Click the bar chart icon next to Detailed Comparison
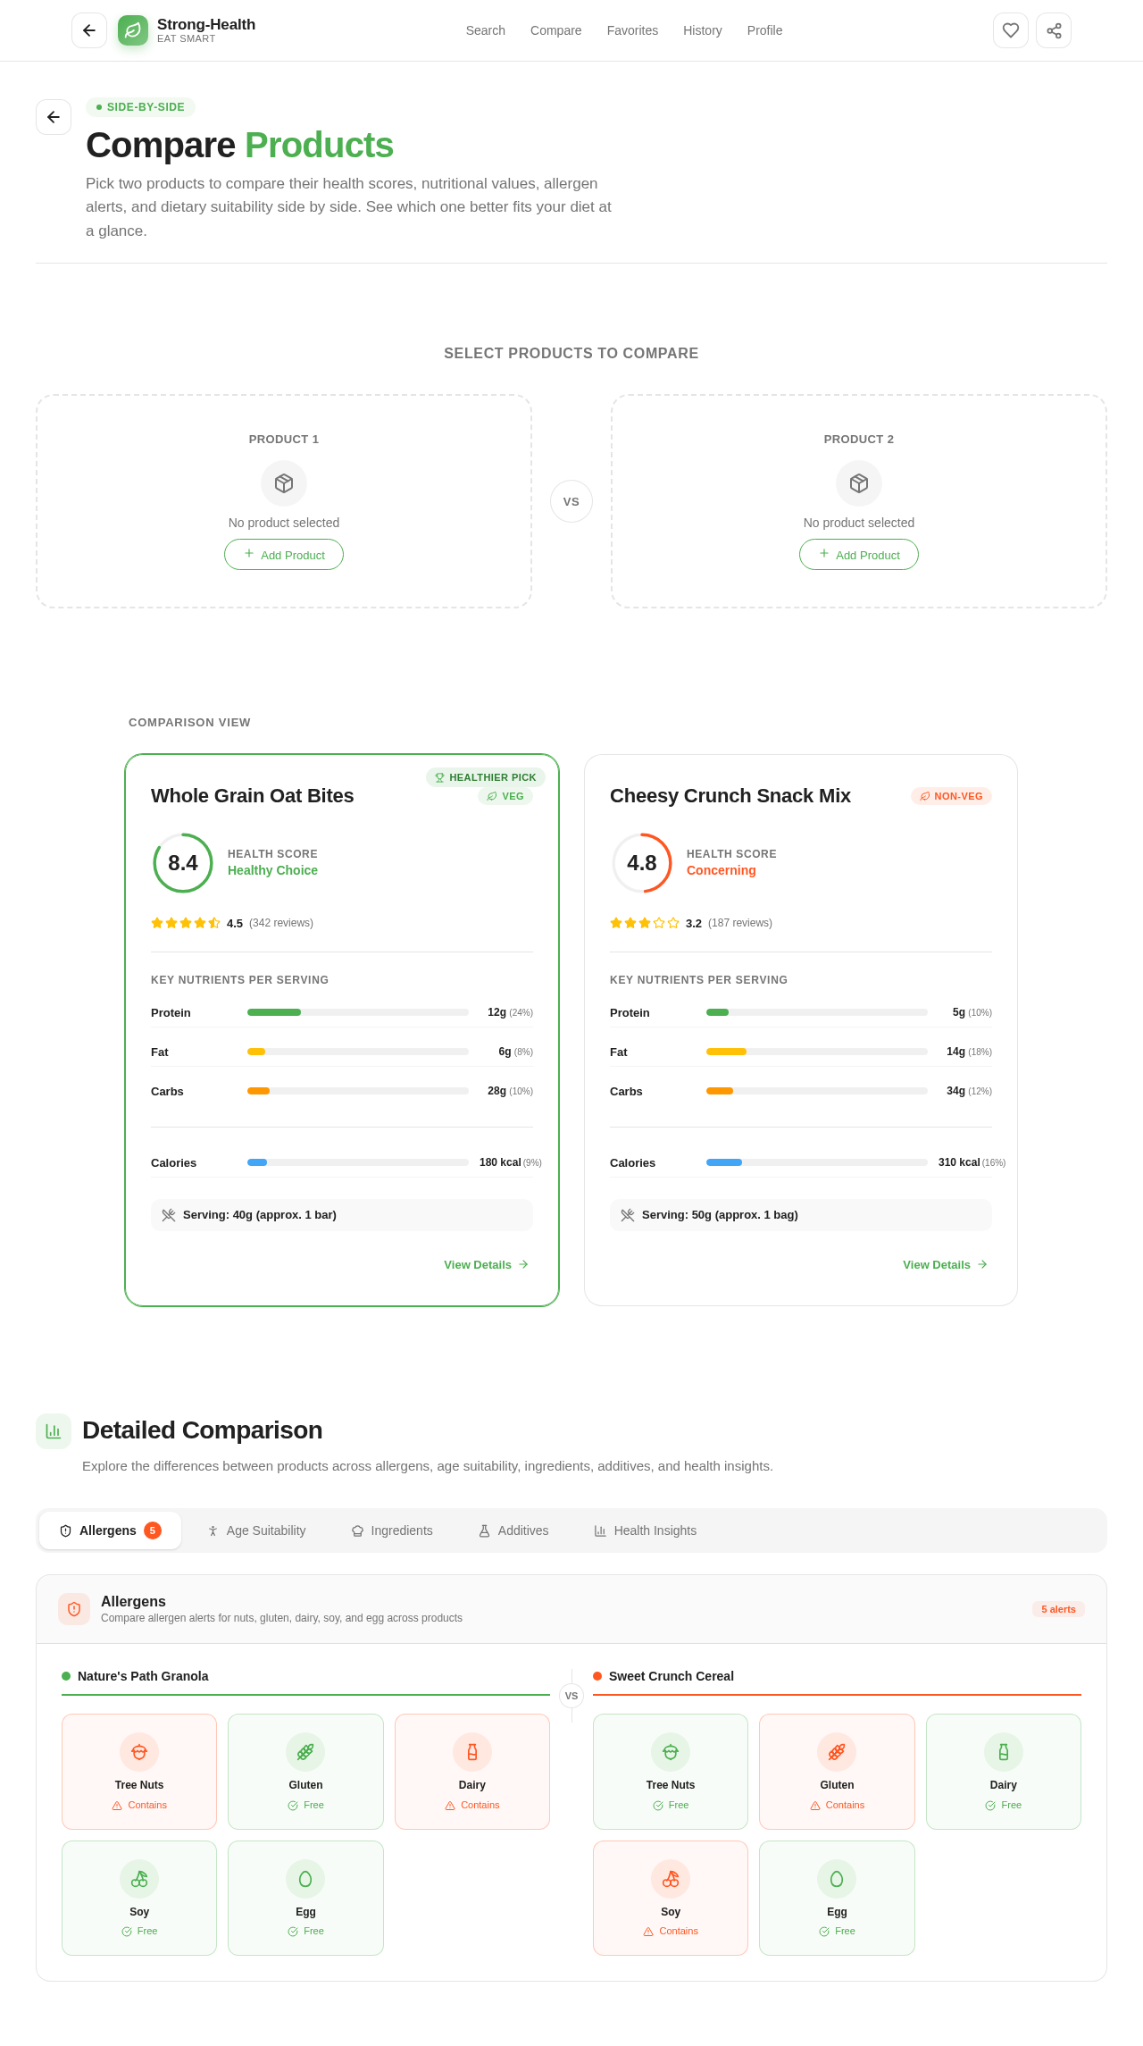 point(54,1431)
